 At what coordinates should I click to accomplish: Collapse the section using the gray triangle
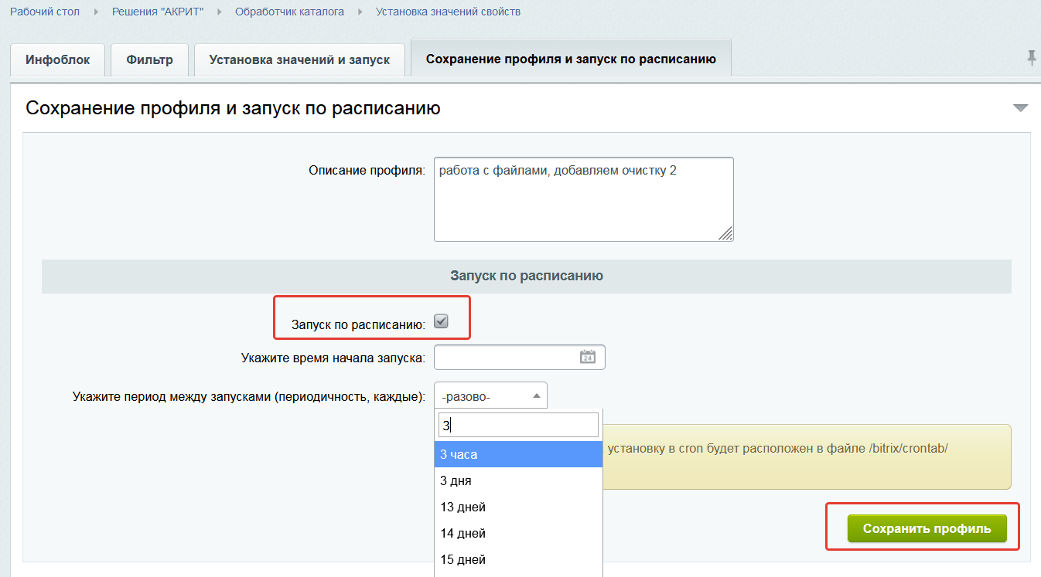pyautogui.click(x=1020, y=108)
